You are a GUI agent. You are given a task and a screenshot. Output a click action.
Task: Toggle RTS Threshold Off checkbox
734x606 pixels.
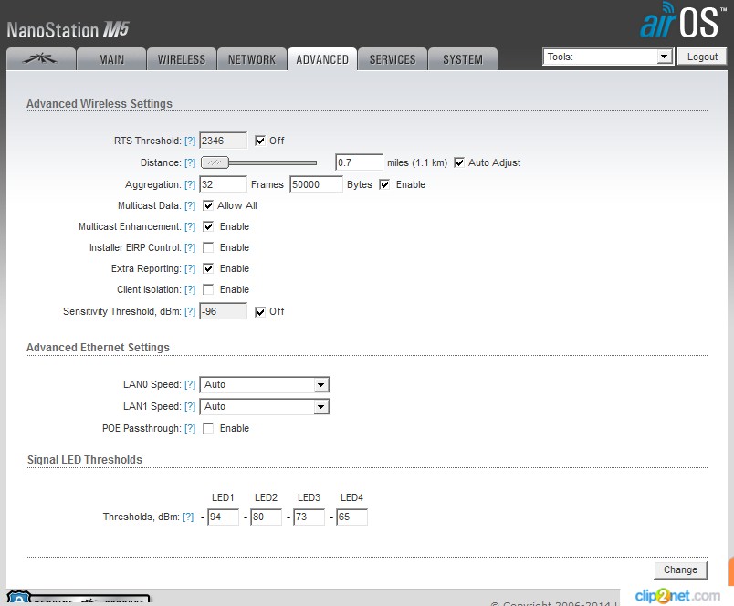click(x=260, y=141)
